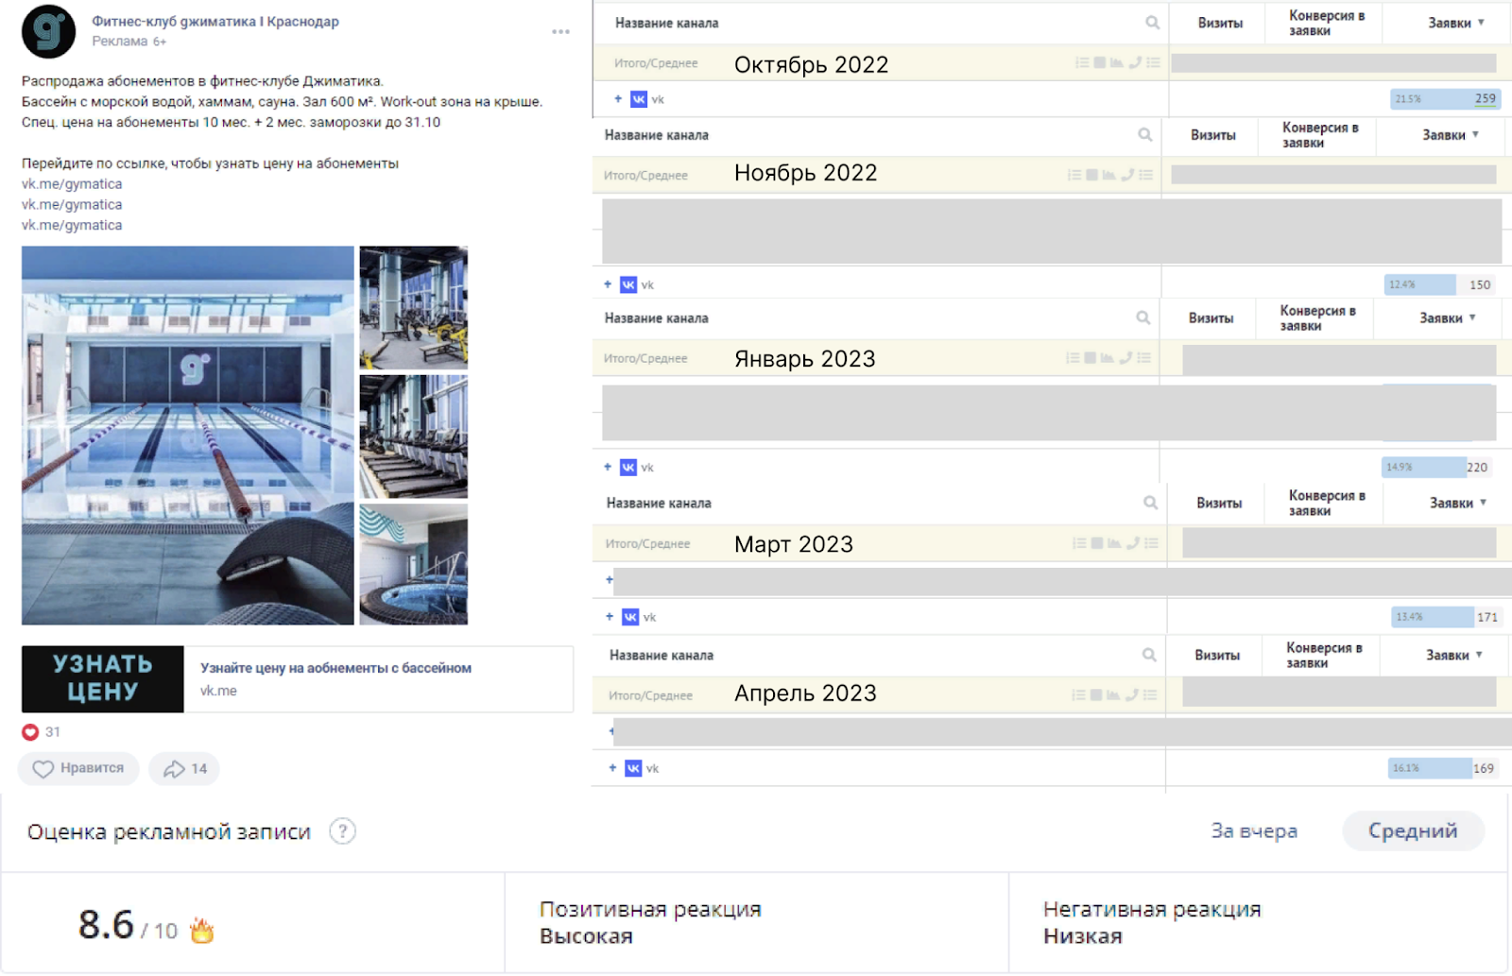
Task: Click the numbered list icon in the Октябрь 2022 row
Action: pos(1081,62)
